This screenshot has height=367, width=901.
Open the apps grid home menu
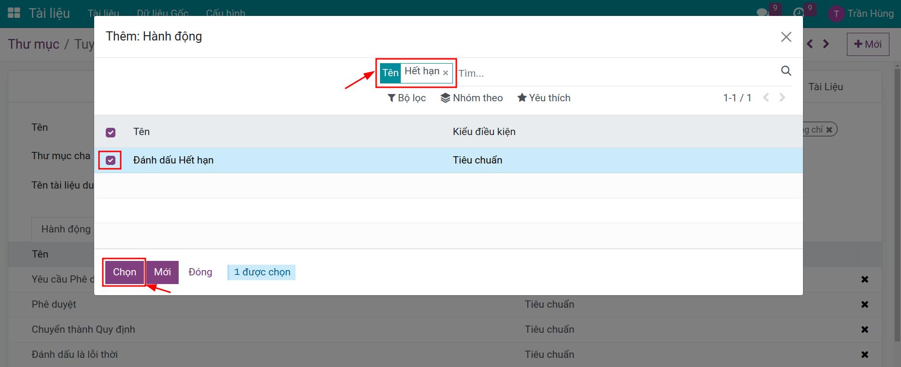pyautogui.click(x=14, y=13)
